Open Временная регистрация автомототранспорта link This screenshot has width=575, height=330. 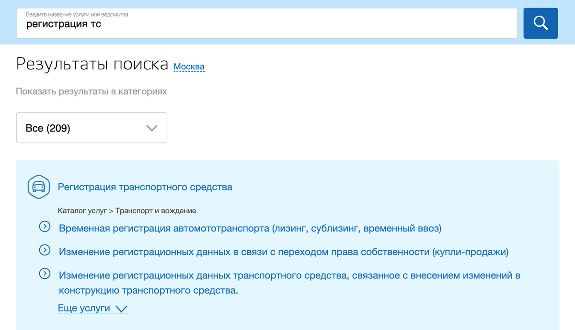click(250, 228)
